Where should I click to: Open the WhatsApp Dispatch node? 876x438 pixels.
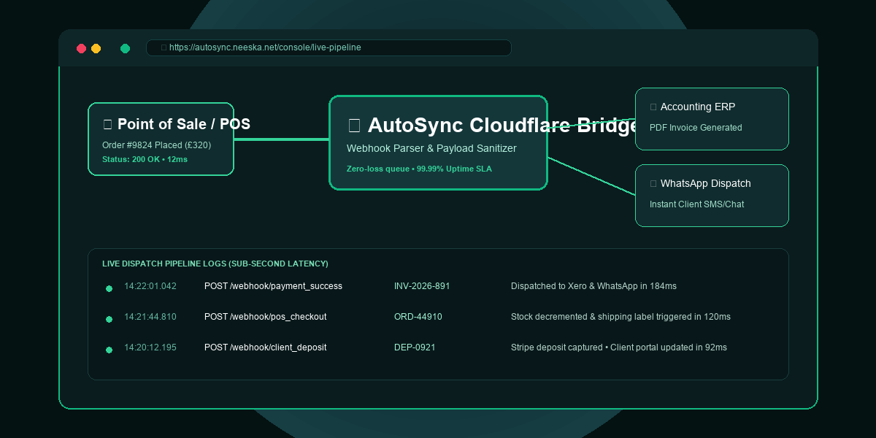712,196
